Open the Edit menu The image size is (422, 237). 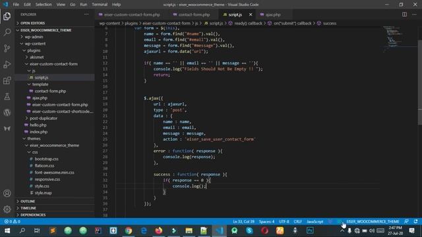pos(27,5)
